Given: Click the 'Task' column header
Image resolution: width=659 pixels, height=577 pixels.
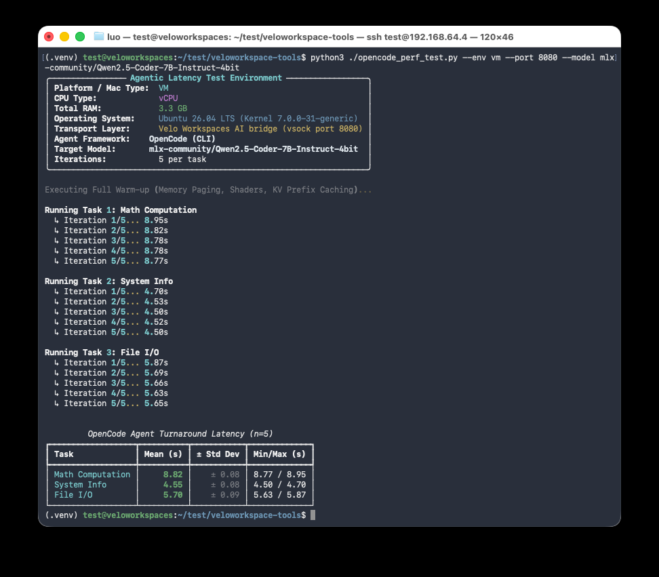Looking at the screenshot, I should click(64, 454).
